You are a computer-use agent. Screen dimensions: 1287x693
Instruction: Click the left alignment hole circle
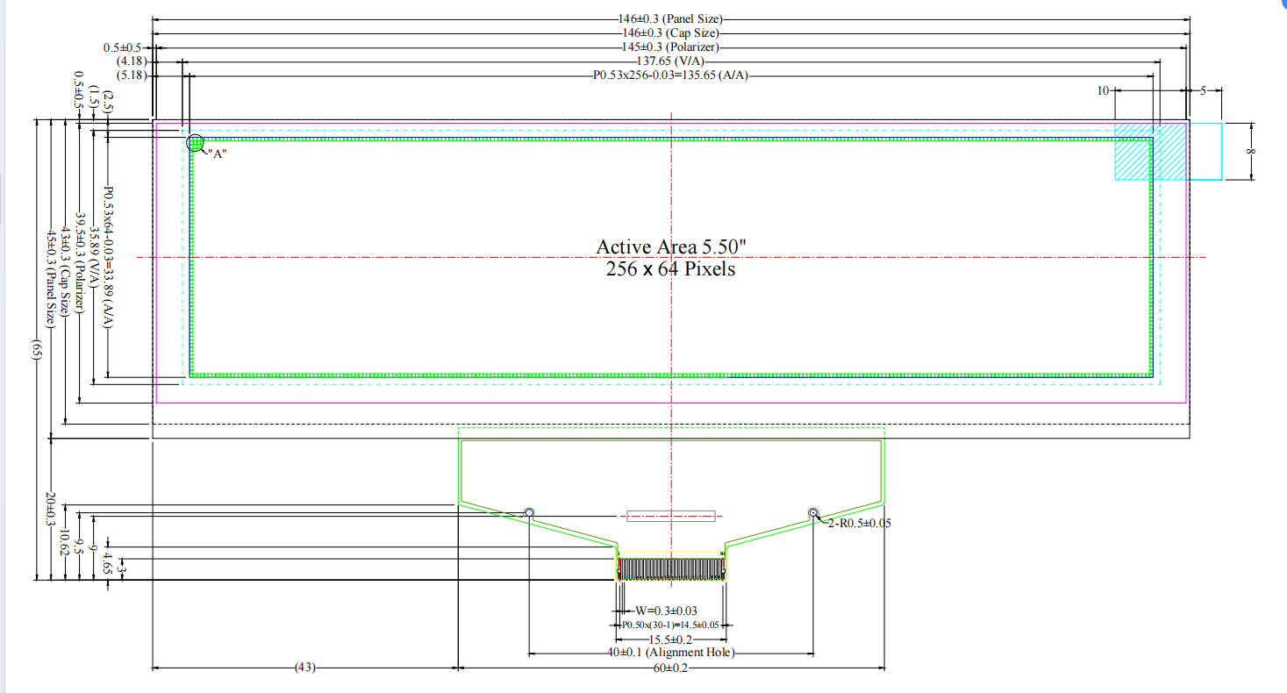tap(529, 512)
